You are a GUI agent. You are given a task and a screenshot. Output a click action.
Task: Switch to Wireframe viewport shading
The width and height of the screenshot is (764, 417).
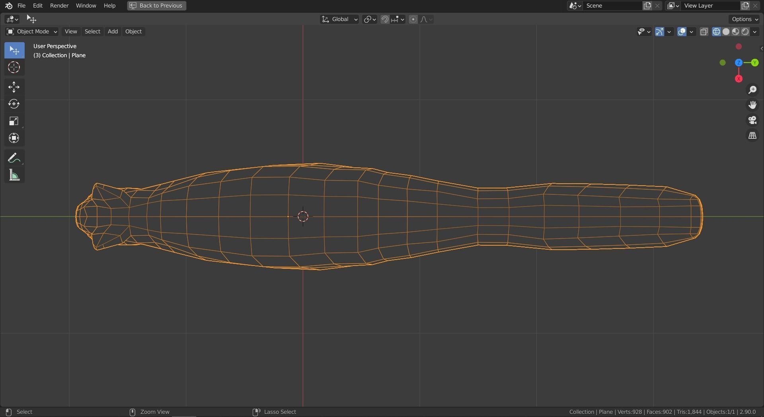point(716,32)
